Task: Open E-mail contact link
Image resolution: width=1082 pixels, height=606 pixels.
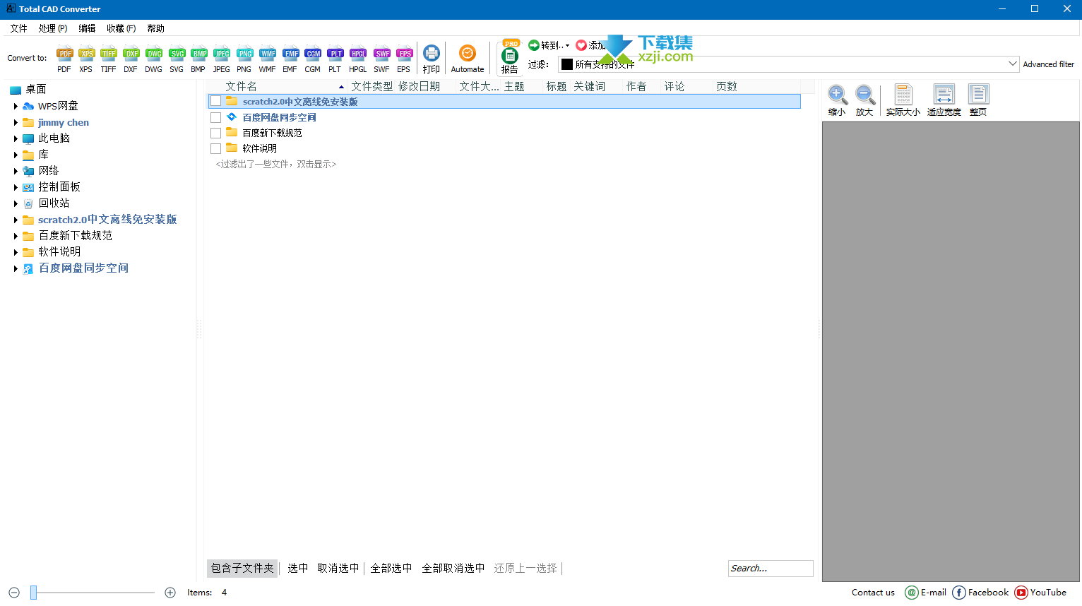Action: [x=926, y=593]
